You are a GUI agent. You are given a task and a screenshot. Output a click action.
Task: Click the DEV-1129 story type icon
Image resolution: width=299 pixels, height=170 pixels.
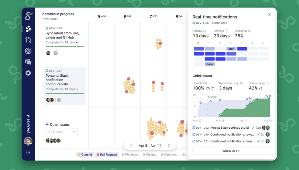tap(47, 28)
